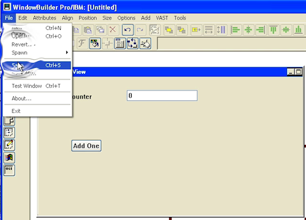This screenshot has width=306, height=220.
Task: Open the Size menu
Action: [x=107, y=18]
